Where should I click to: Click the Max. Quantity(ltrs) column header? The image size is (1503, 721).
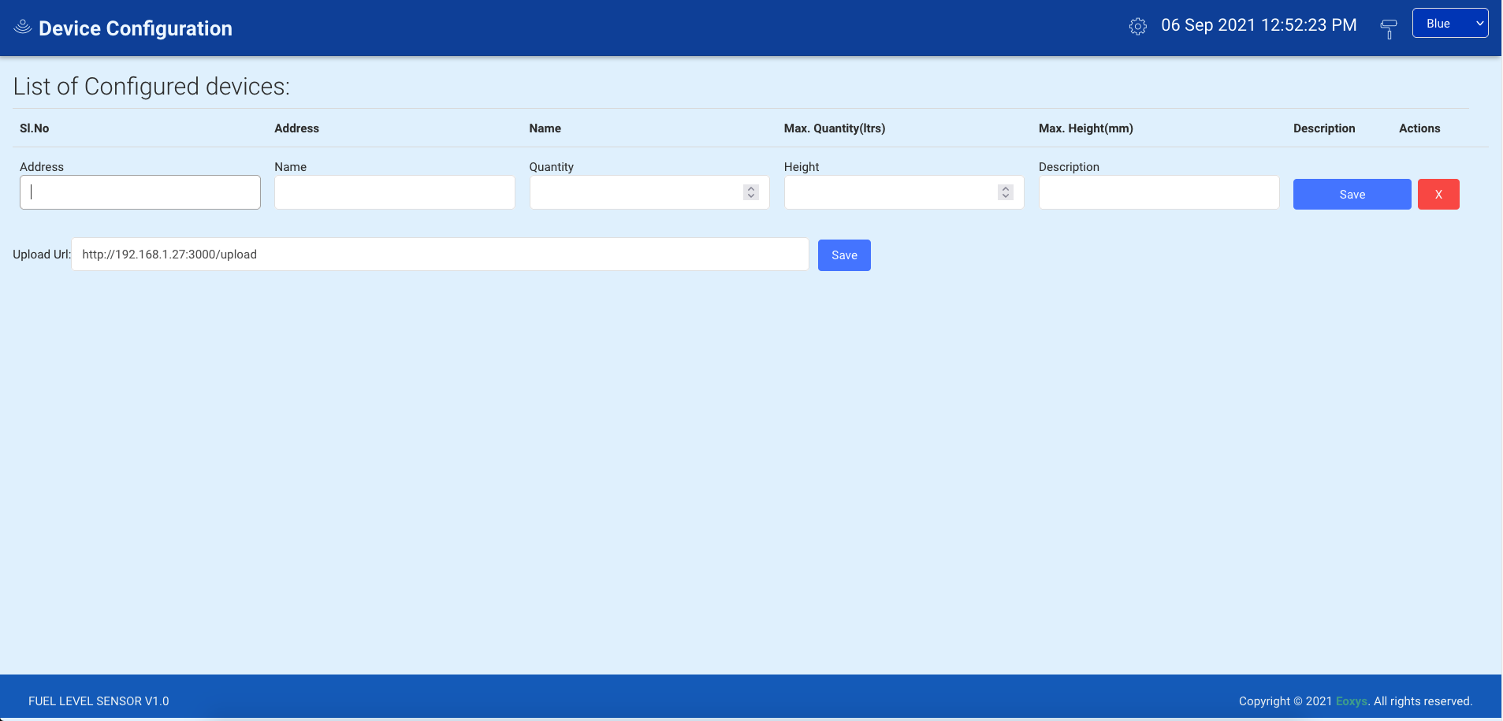[x=834, y=128]
